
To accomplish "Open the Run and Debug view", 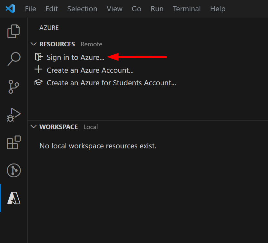I will (14, 115).
